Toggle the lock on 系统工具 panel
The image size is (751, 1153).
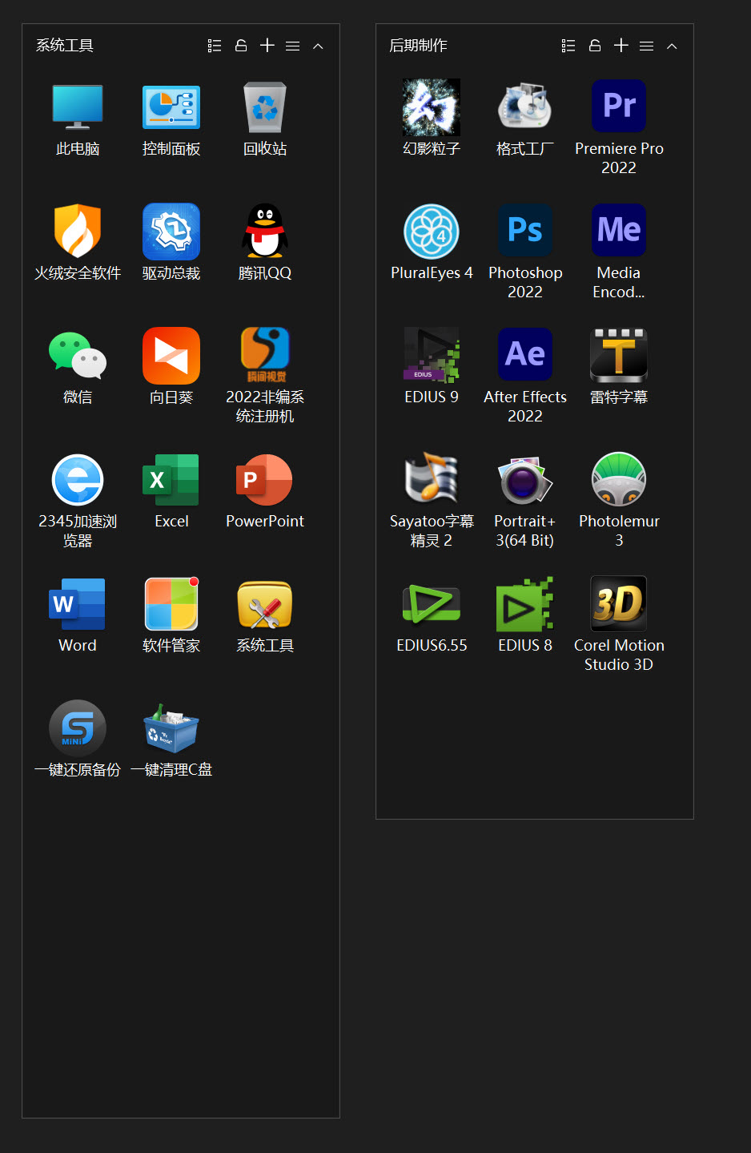coord(241,46)
